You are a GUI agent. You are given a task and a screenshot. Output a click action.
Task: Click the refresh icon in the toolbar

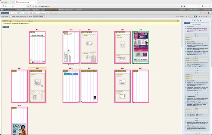pyautogui.click(x=210, y=16)
